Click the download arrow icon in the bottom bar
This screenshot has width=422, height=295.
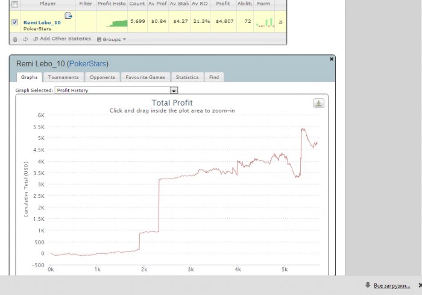click(368, 285)
